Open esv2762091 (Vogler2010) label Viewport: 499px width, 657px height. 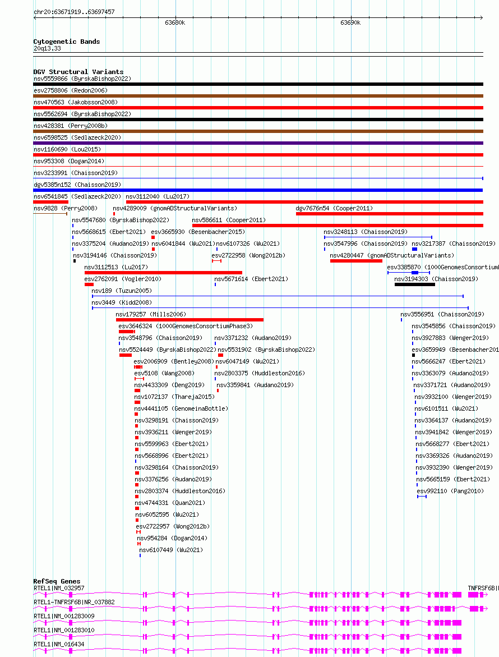(123, 279)
